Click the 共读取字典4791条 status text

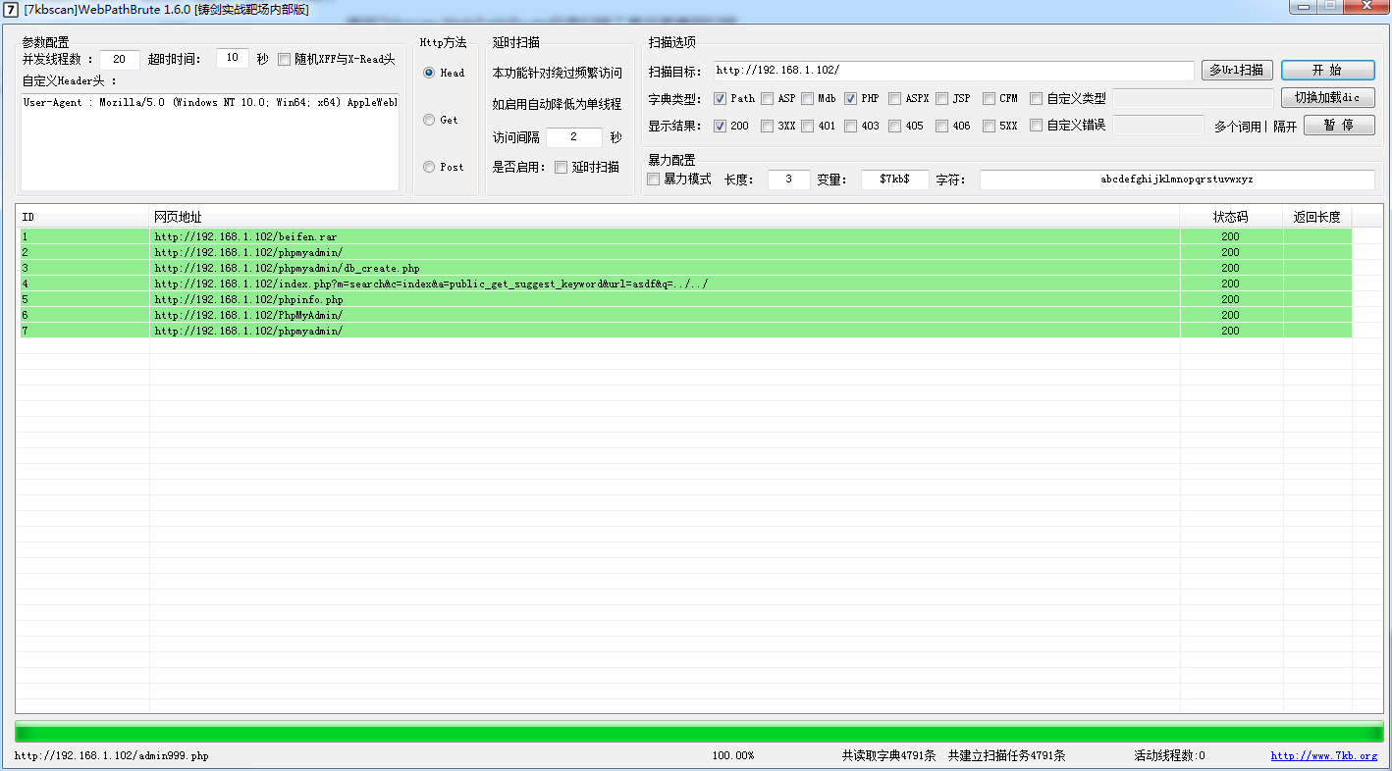pyautogui.click(x=888, y=756)
